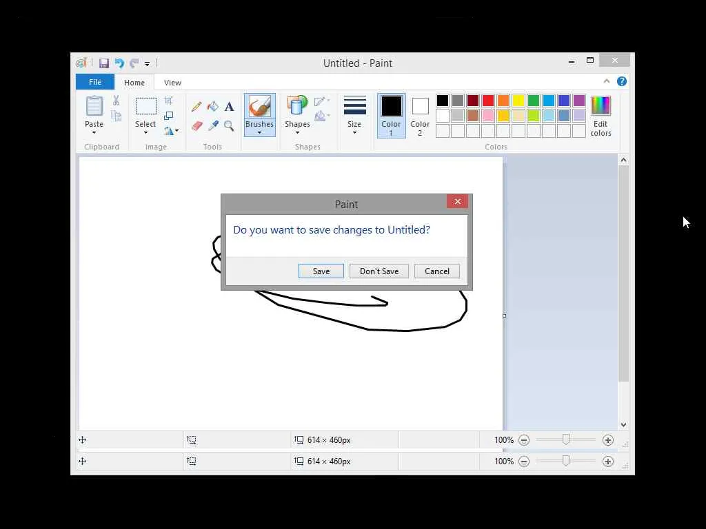Select the rectangular Select tool
The image size is (706, 529).
point(146,107)
